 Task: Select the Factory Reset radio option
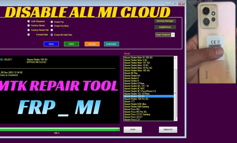[x=29, y=26]
